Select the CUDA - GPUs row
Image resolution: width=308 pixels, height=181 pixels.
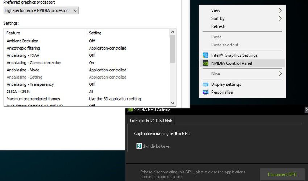click(87, 92)
